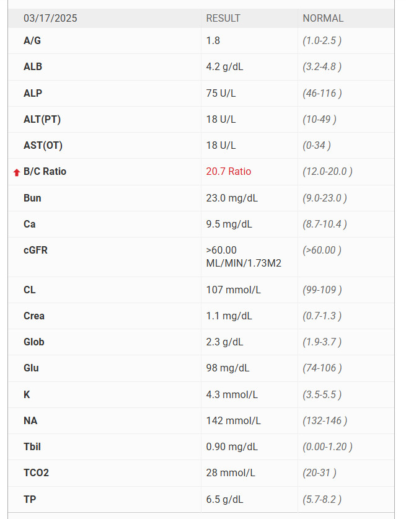Screen dimensions: 406x519
Task: Select the Bun result 23.0 mg/dL
Action: tap(232, 198)
